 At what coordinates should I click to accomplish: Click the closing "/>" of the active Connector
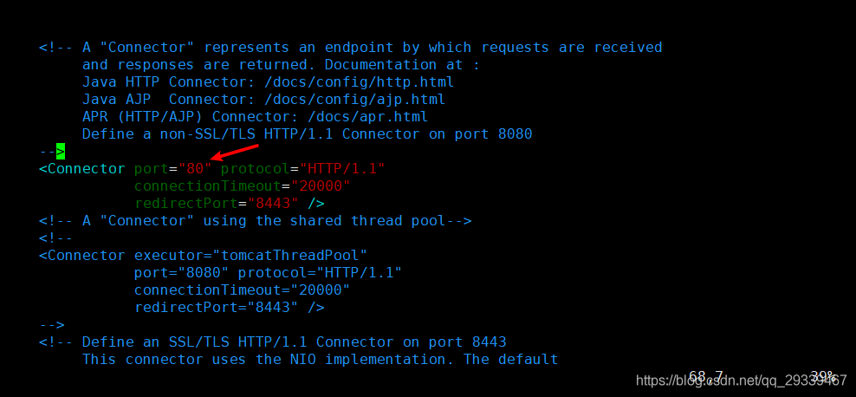[x=316, y=204]
